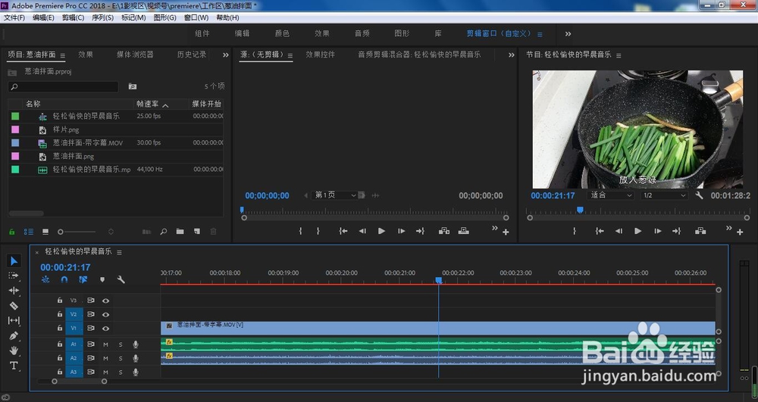Image resolution: width=758 pixels, height=402 pixels.
Task: Open program monitor zoom level dropdown
Action: (610, 195)
